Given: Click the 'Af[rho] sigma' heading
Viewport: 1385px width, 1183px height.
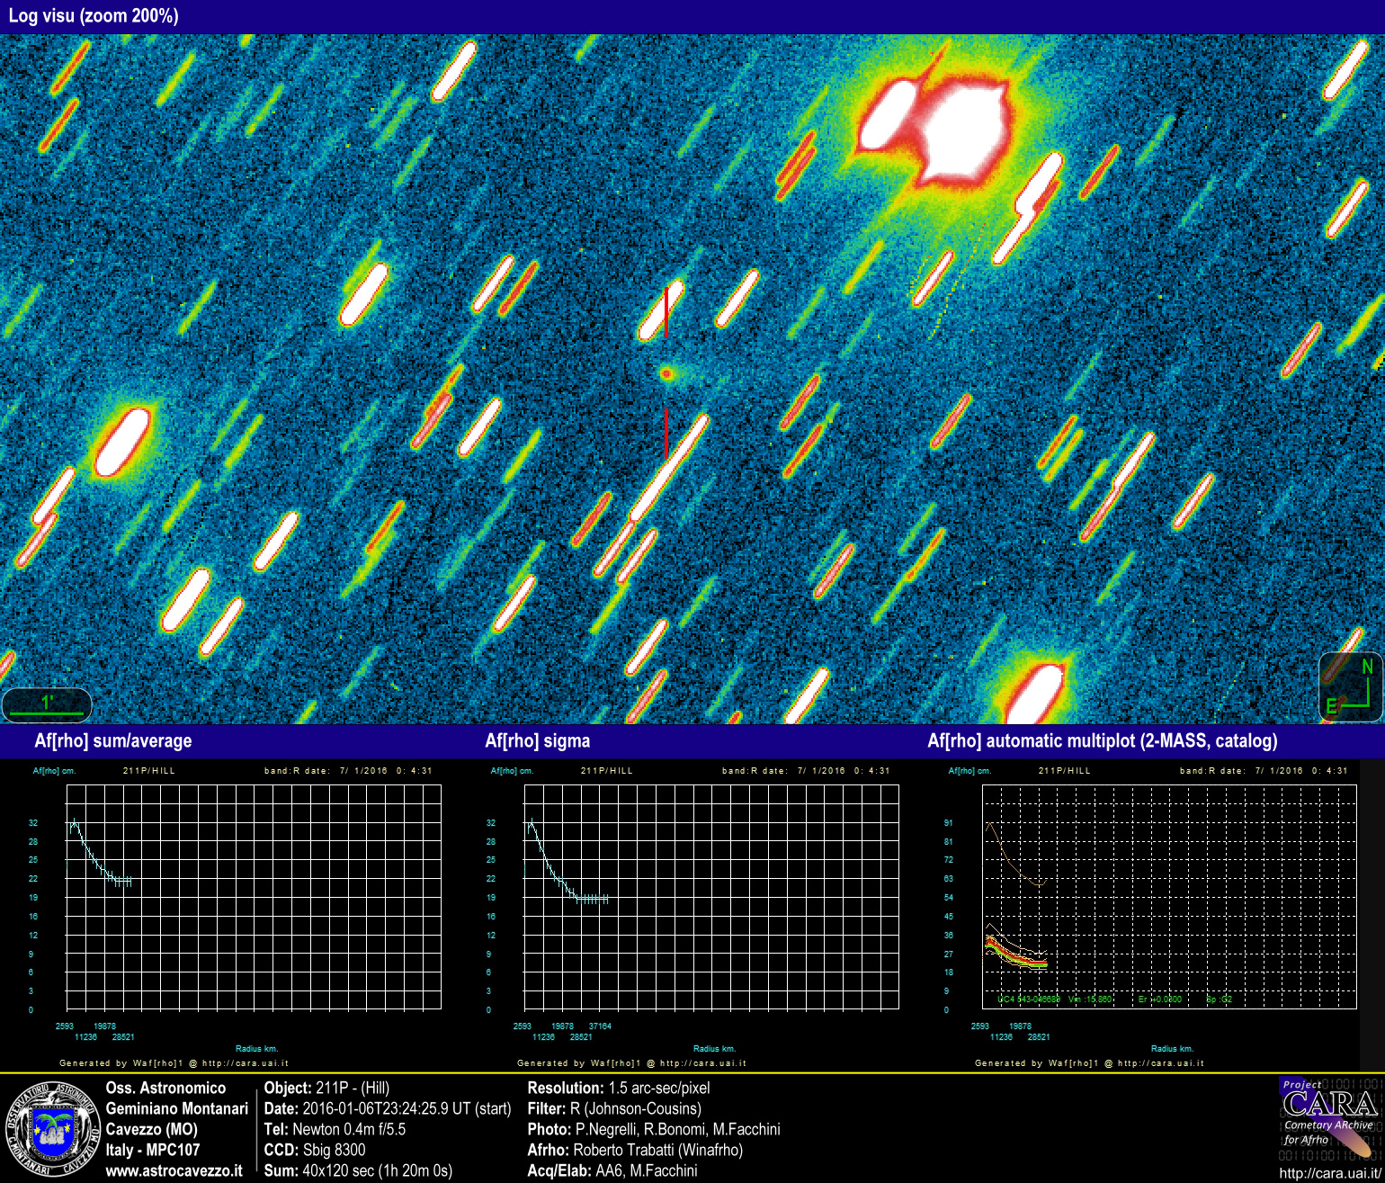Looking at the screenshot, I should 537,741.
